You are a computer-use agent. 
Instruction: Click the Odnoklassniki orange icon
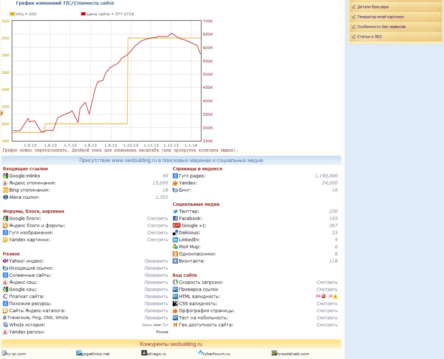tap(175, 254)
